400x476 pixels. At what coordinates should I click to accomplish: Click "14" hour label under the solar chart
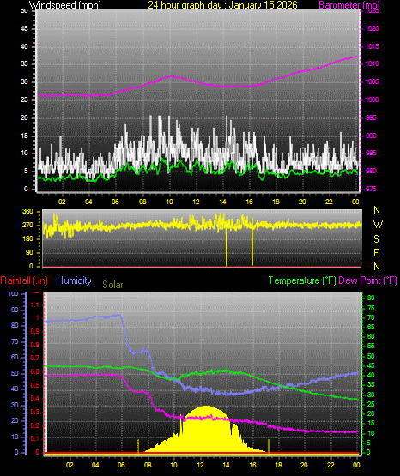click(226, 465)
